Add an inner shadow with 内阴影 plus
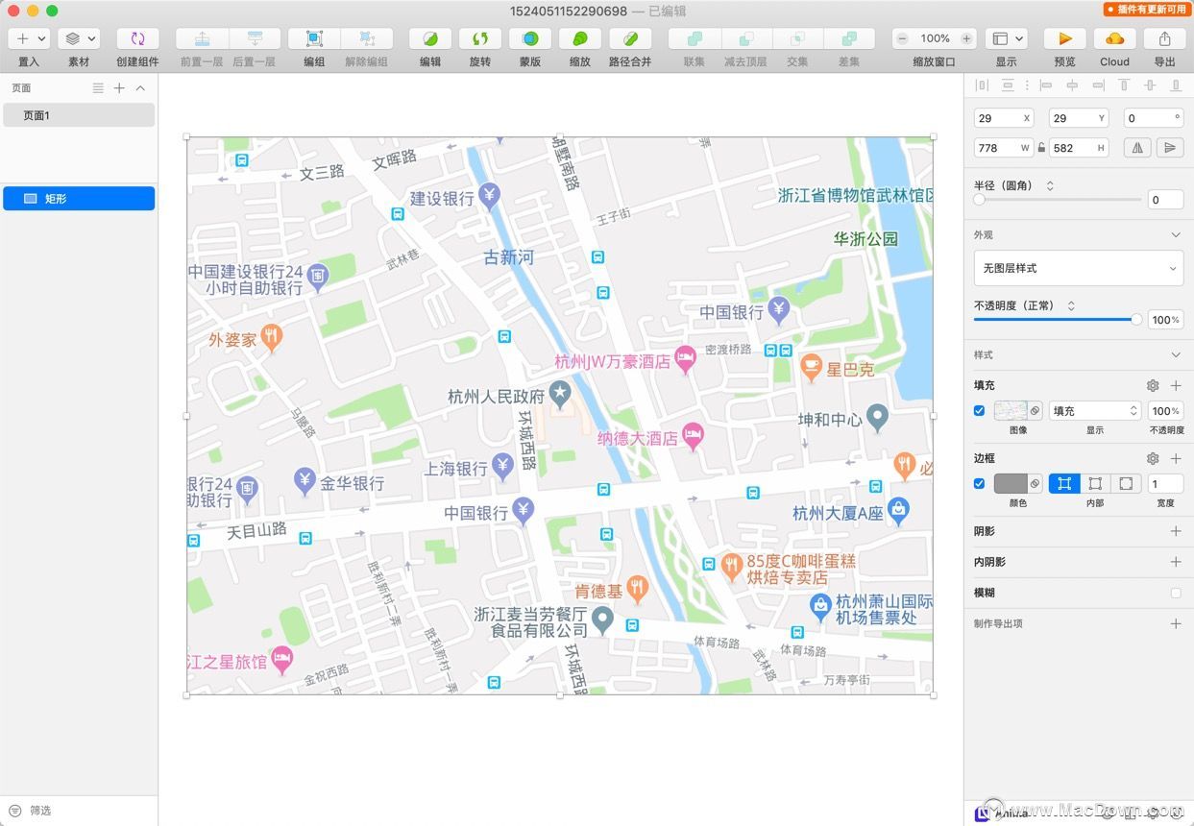 [x=1176, y=562]
